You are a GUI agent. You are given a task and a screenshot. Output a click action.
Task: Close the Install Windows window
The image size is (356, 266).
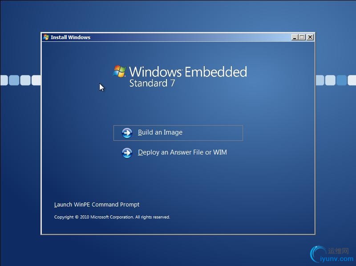(x=310, y=37)
